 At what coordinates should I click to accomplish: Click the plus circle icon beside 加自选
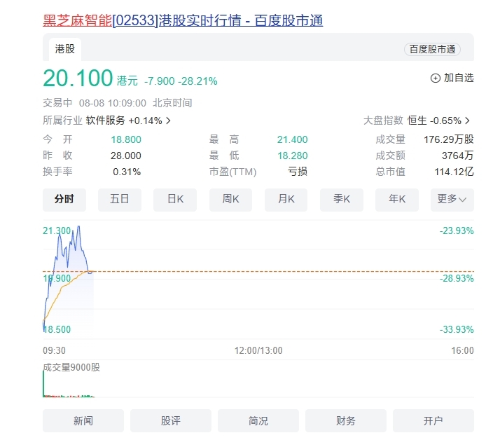[436, 78]
